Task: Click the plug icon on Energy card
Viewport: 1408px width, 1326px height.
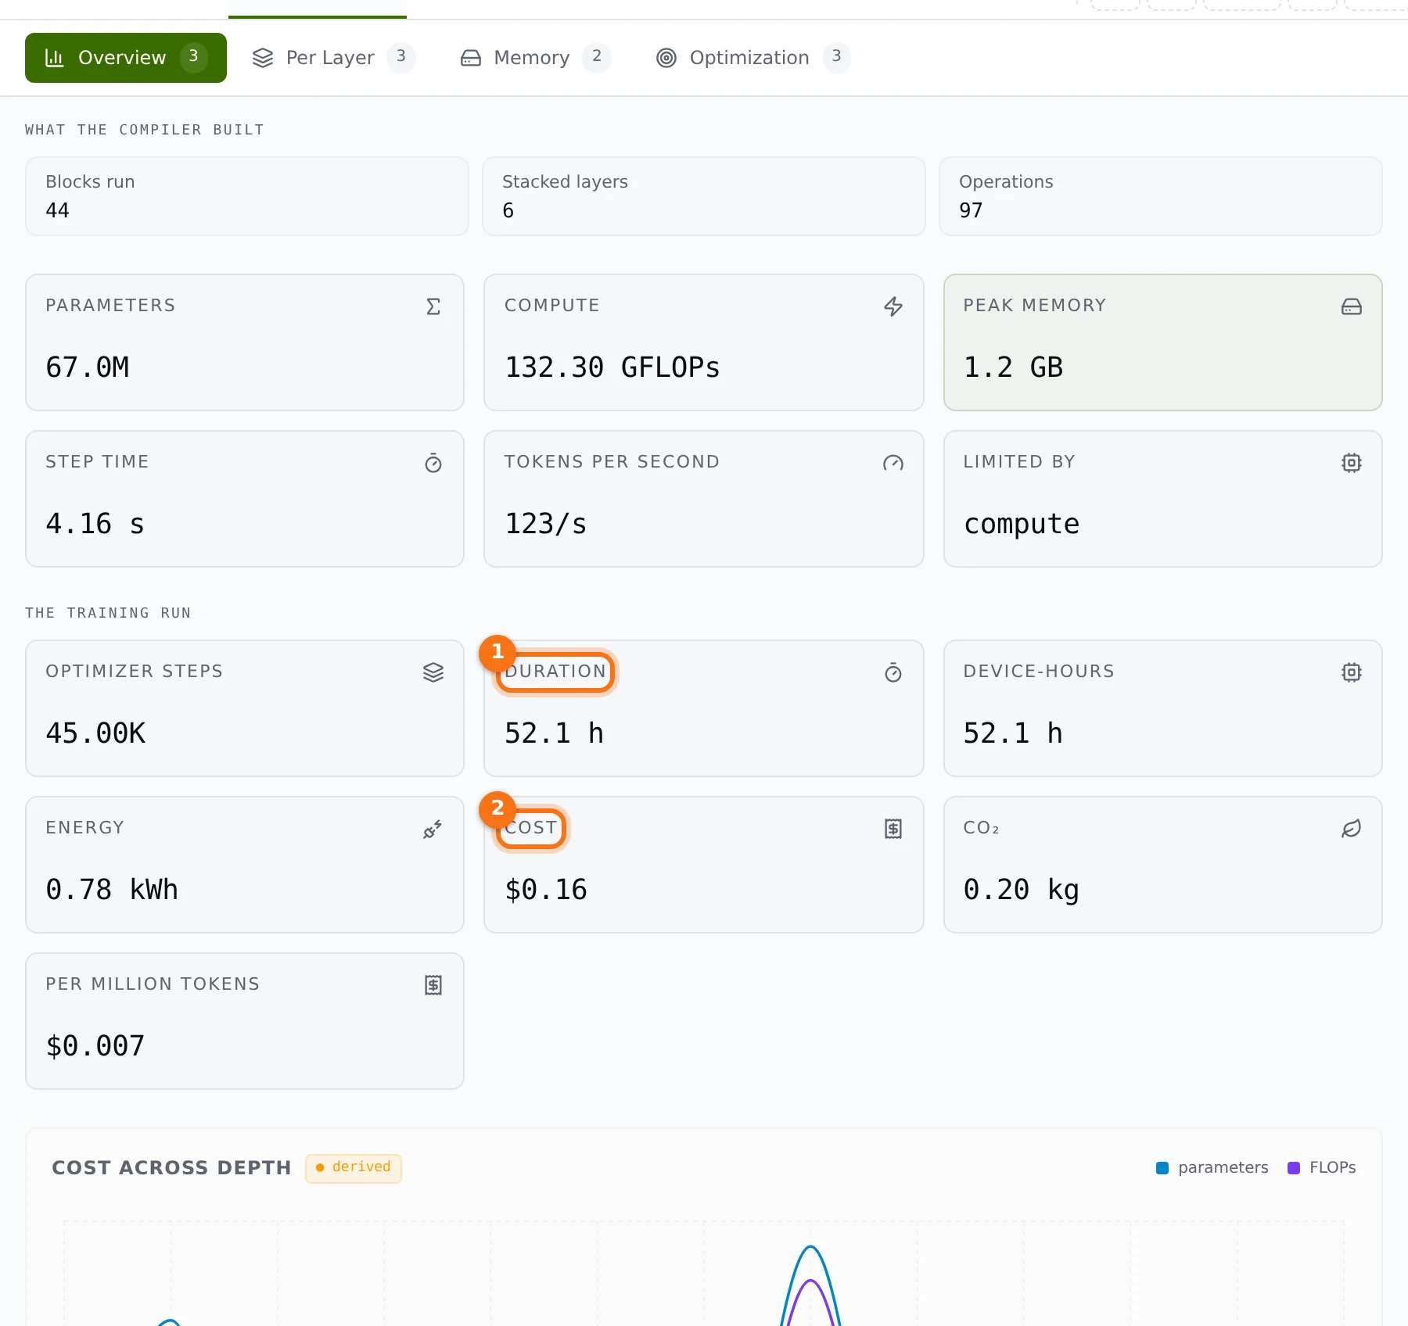Action: (x=433, y=829)
